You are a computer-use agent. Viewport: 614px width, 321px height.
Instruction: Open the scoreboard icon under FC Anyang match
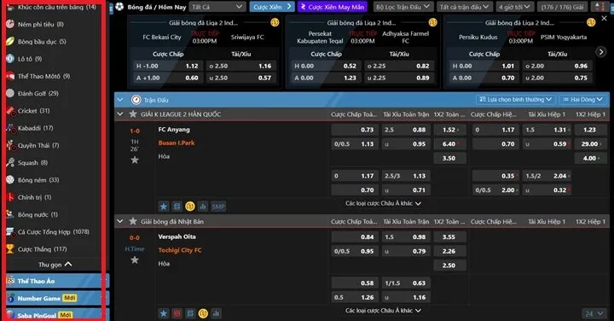(177, 206)
